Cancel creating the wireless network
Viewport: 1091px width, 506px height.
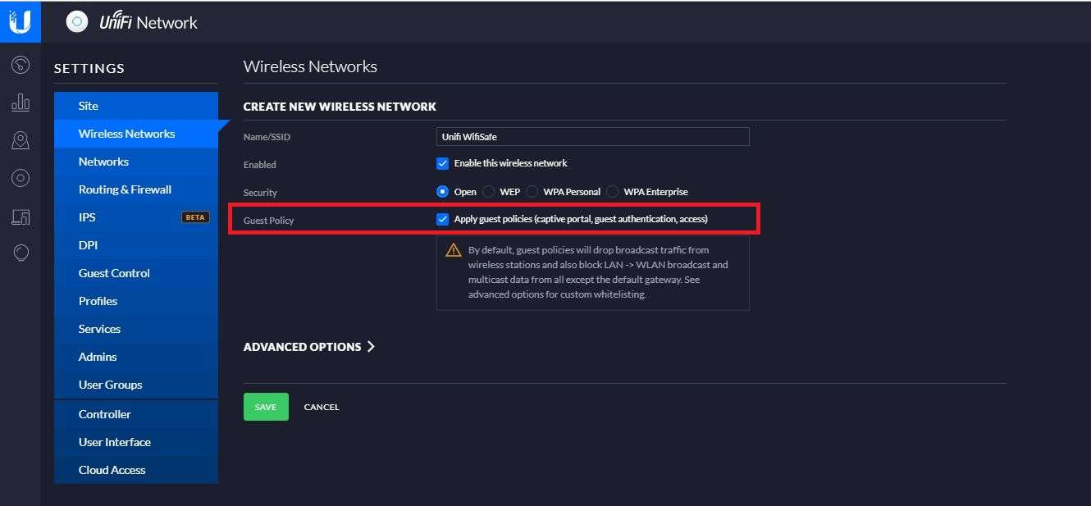coord(322,408)
